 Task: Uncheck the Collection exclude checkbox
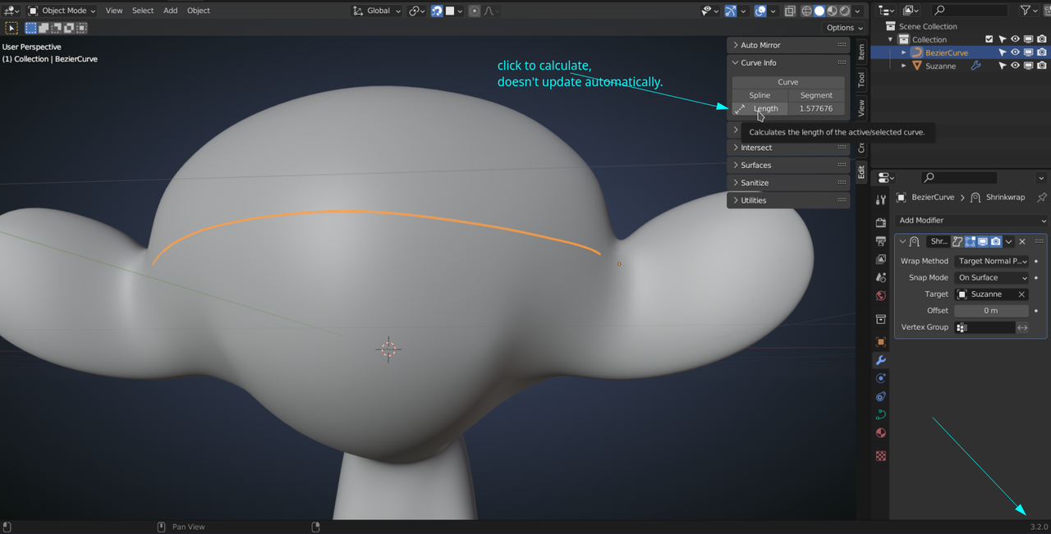pyautogui.click(x=989, y=39)
